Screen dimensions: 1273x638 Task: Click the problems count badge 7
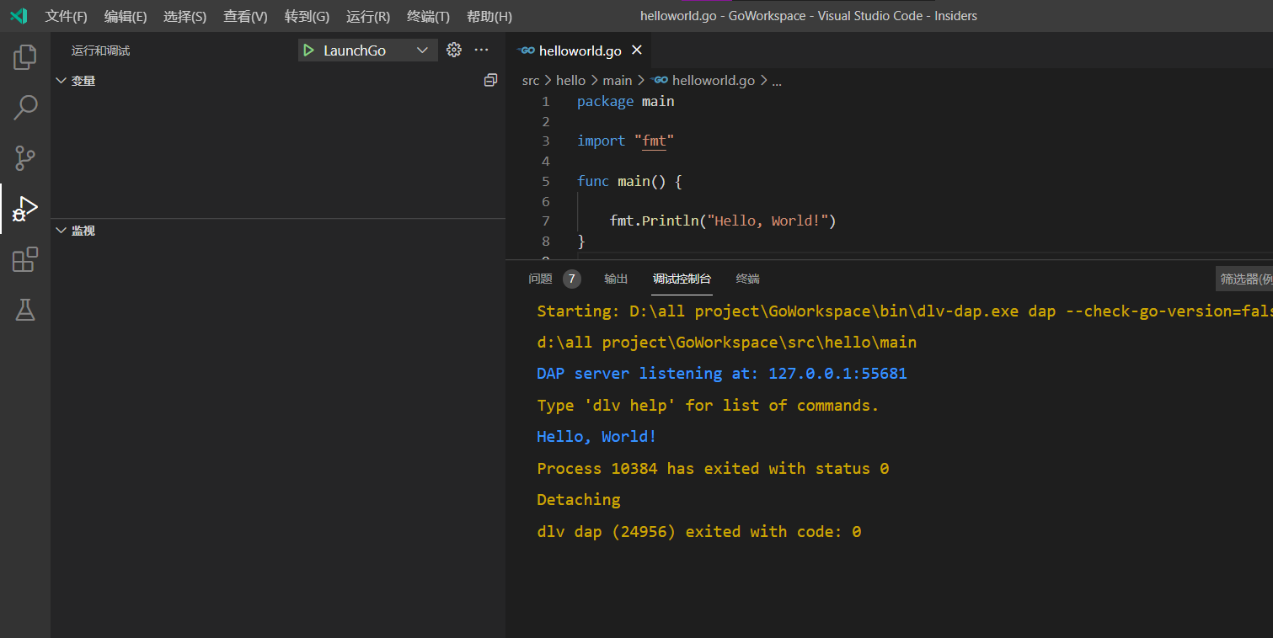tap(571, 279)
